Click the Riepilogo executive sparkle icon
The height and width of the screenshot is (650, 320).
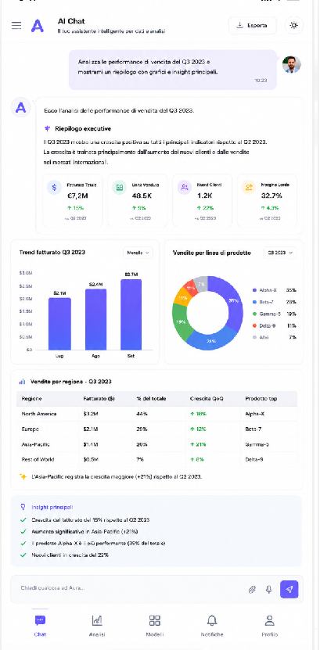coord(47,128)
